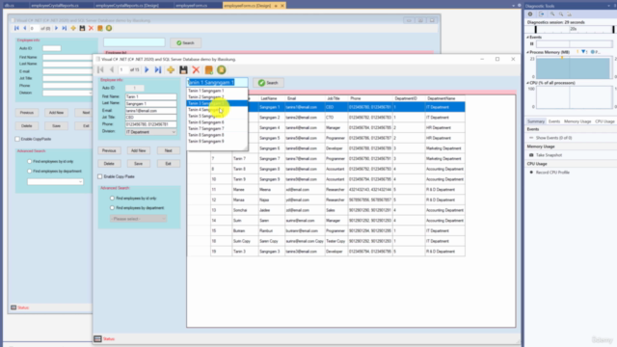617x347 pixels.
Task: Go to next record in running form toolbar
Action: [147, 70]
